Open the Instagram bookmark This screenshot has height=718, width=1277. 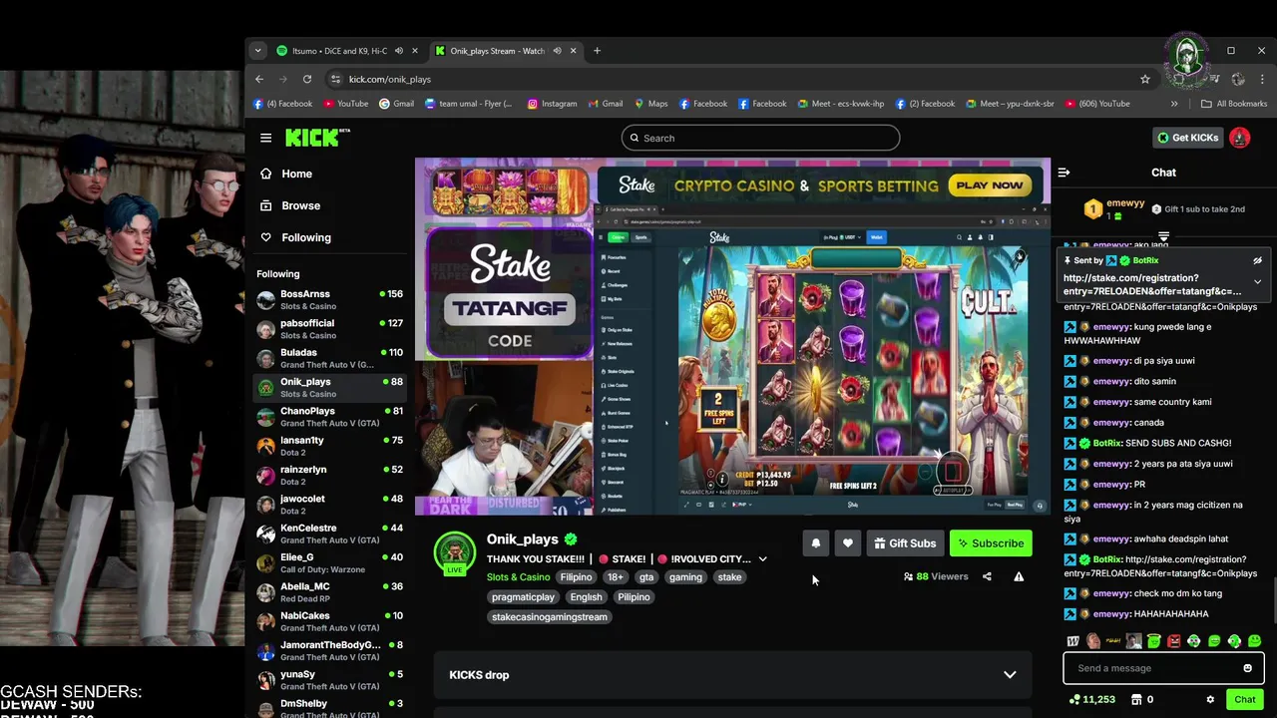coord(553,104)
